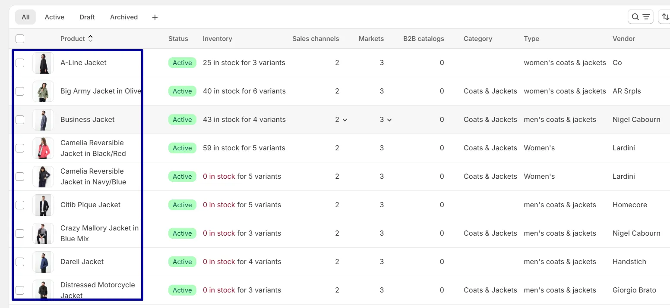Check the Big Army Jacket in Olive row
670x308 pixels.
pyautogui.click(x=20, y=91)
